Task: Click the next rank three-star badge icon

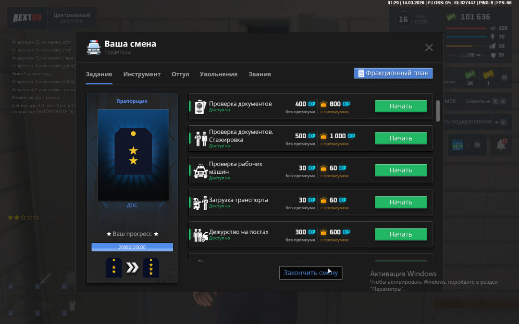Action: [151, 268]
